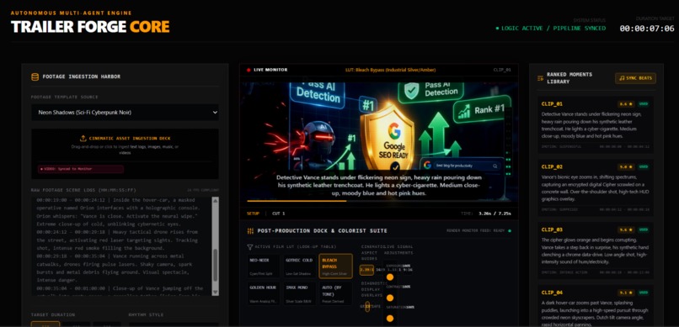Click the USED tag on CLIP_01
This screenshot has width=679, height=327.
[x=643, y=104]
